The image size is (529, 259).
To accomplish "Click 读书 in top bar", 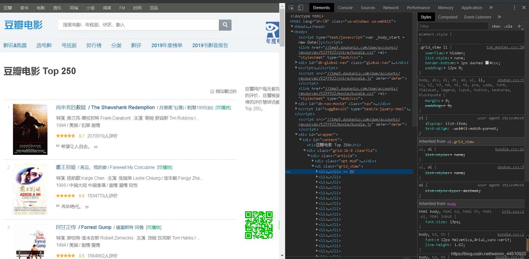I will [24, 8].
